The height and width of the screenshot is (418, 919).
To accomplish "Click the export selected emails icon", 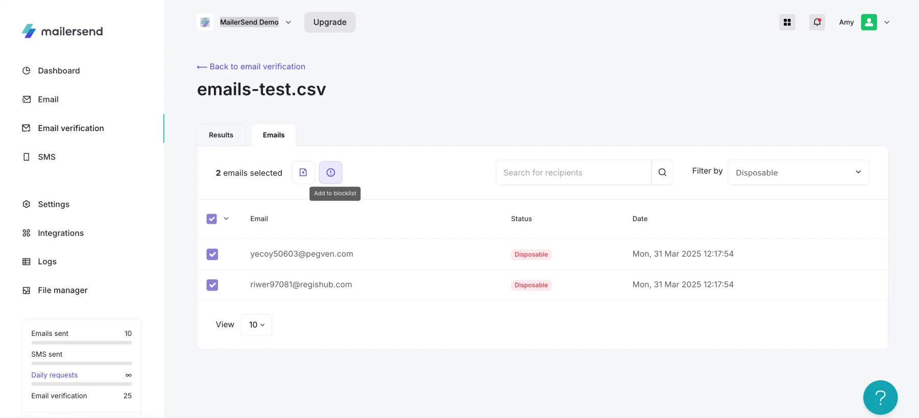I will [x=303, y=173].
